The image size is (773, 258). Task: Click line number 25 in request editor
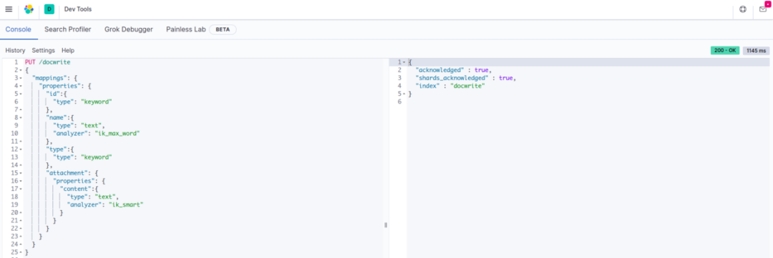[15, 252]
